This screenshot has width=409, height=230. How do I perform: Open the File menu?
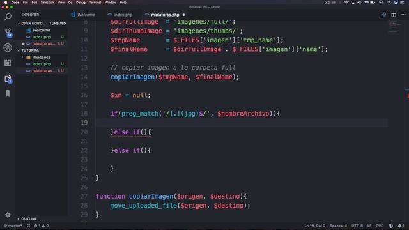[26, 3]
